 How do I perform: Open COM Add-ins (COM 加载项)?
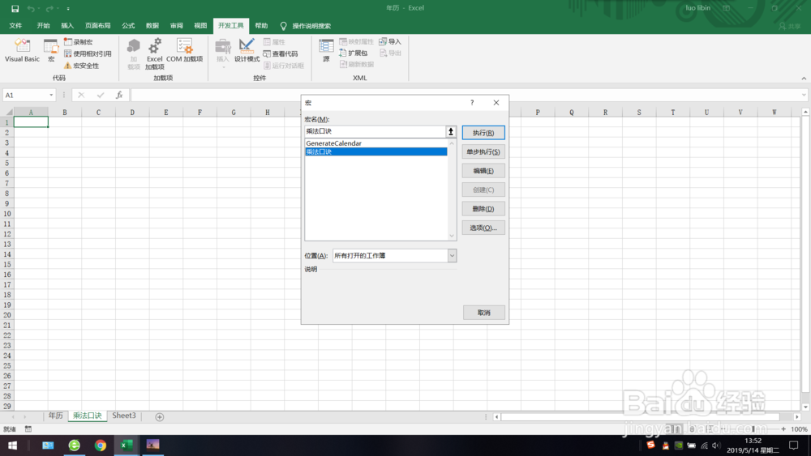coord(185,50)
